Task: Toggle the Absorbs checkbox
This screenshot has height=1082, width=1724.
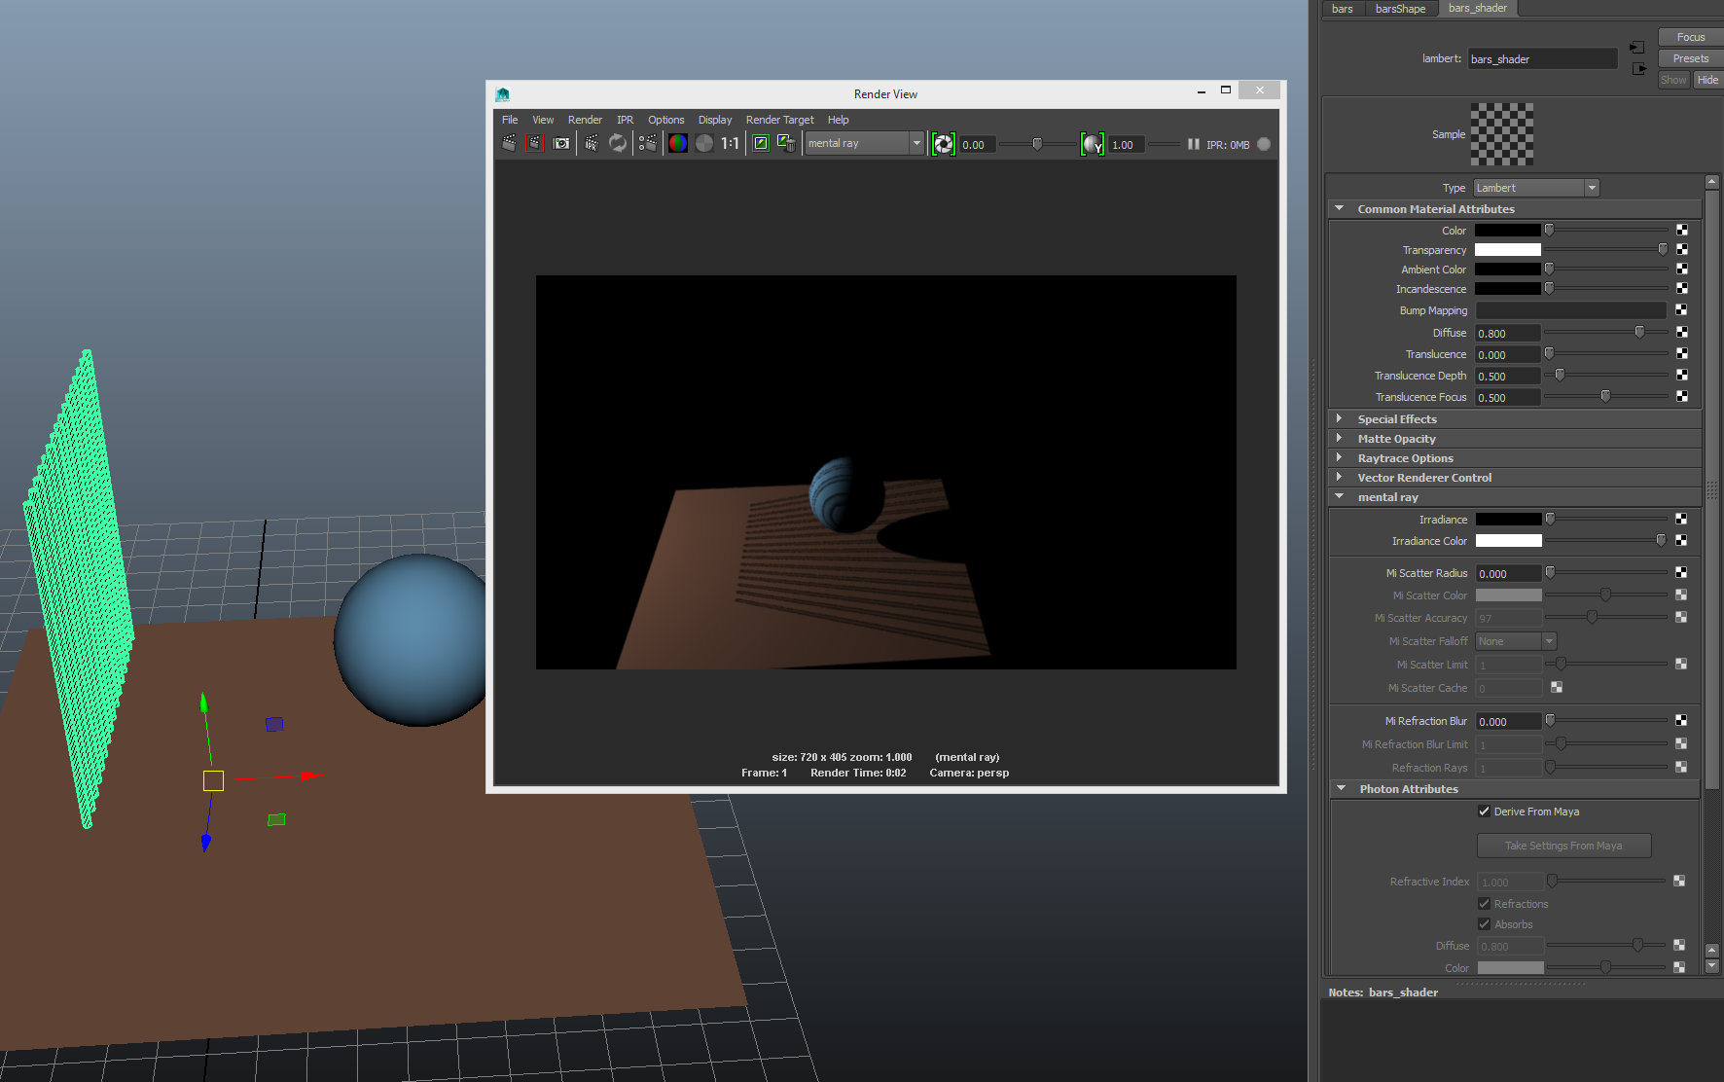Action: click(1484, 924)
